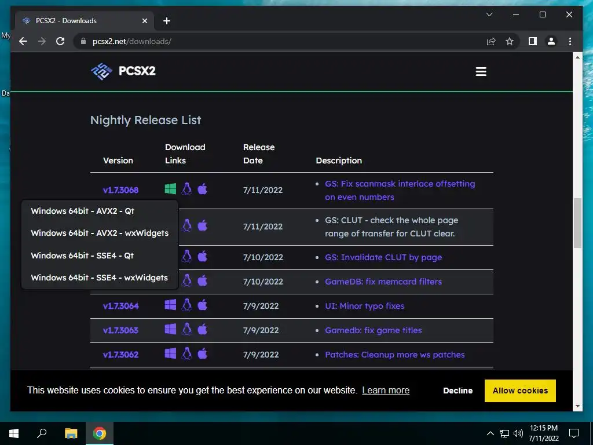
Task: Click the Windows icon for v1.7.3063
Action: 171,329
